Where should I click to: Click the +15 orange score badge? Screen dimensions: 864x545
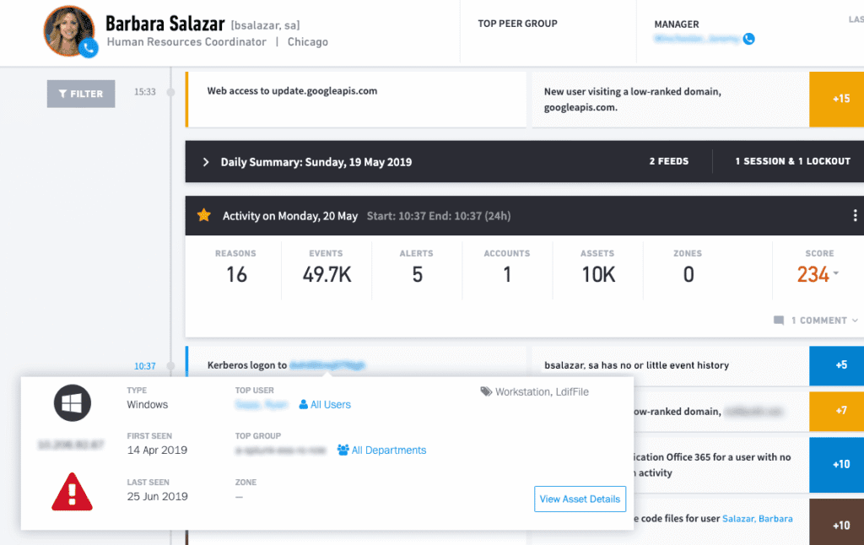point(836,100)
